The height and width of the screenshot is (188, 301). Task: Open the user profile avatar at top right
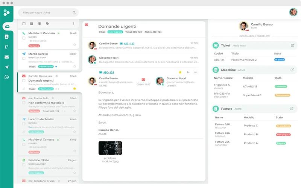[x=293, y=12]
